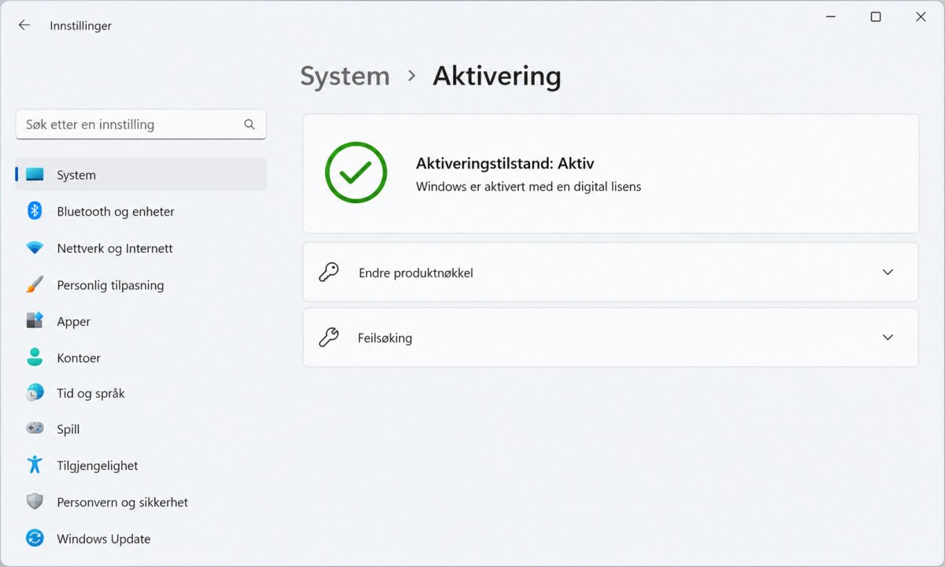This screenshot has width=945, height=567.
Task: Click the breadcrumb separator chevron
Action: (411, 76)
